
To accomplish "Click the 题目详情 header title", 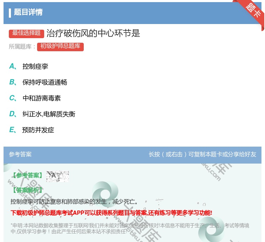I will click(28, 12).
